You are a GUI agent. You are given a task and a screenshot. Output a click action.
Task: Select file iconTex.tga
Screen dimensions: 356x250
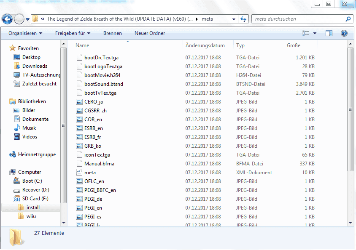97,154
